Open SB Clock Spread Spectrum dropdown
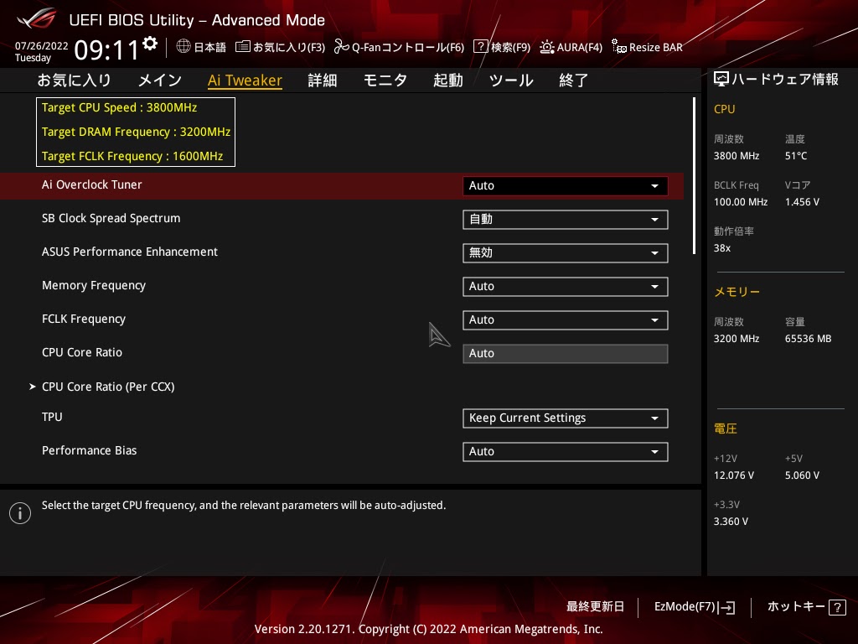The height and width of the screenshot is (644, 858). click(x=566, y=219)
